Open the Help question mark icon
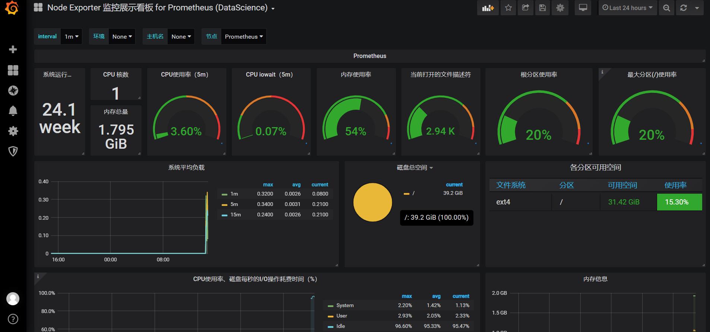 coord(13,319)
